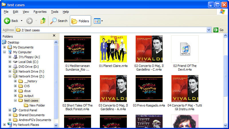
Task: Open the Tools menu
Action: [x=55, y=12]
